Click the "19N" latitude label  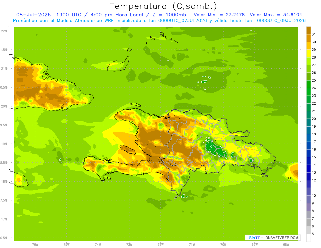(4, 144)
